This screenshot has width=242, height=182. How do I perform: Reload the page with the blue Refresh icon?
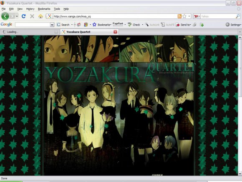[24, 16]
